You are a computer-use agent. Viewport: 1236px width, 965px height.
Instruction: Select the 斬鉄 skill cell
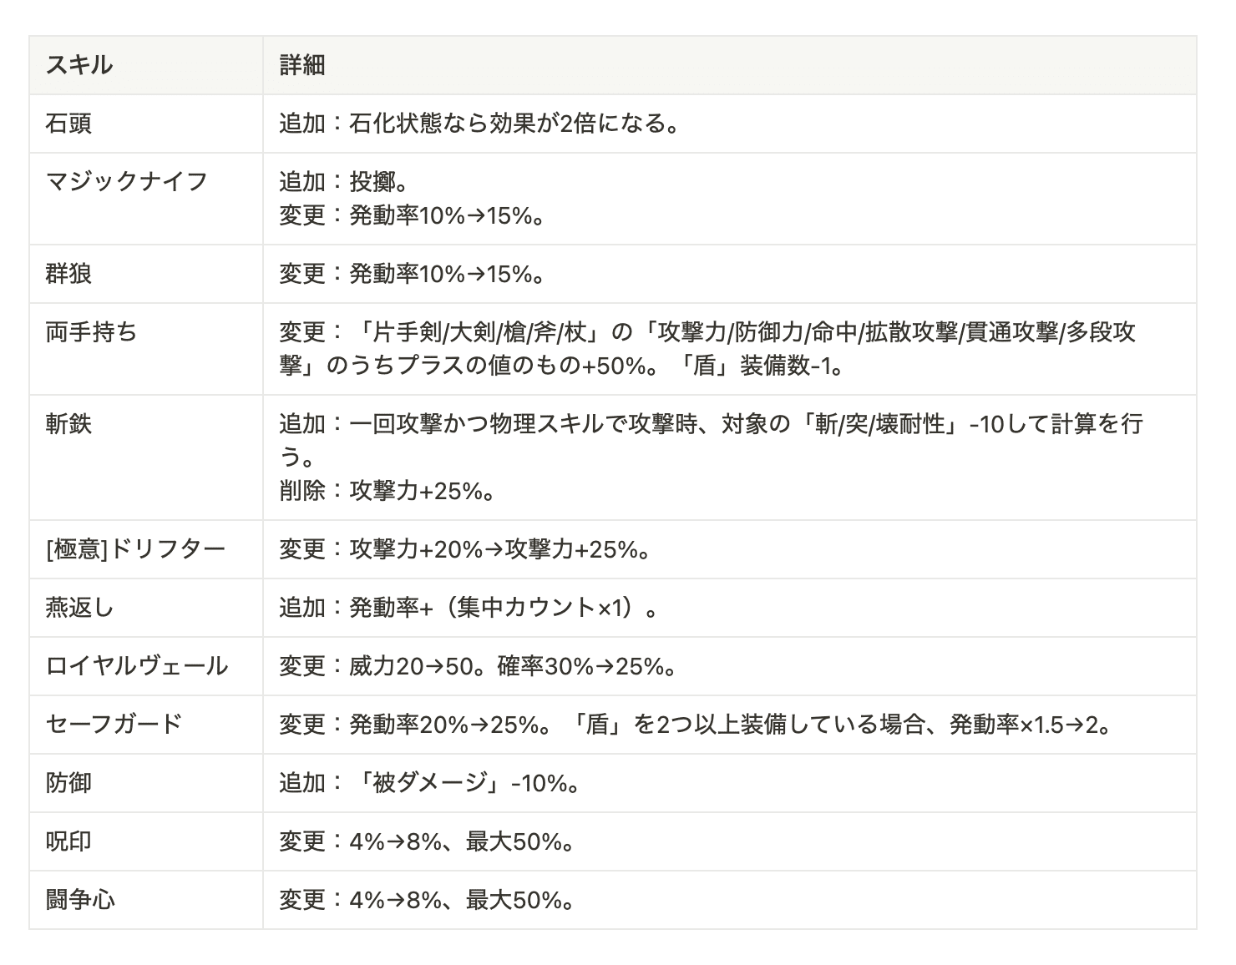pyautogui.click(x=146, y=457)
